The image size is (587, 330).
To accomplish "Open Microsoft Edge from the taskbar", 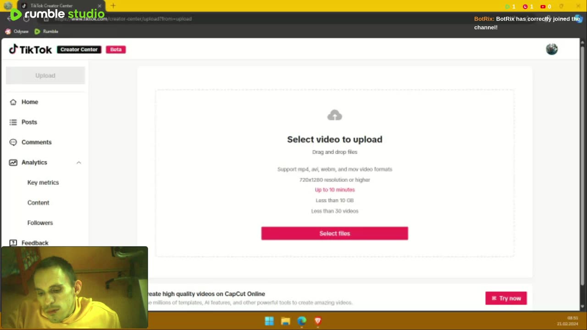I will [x=301, y=321].
